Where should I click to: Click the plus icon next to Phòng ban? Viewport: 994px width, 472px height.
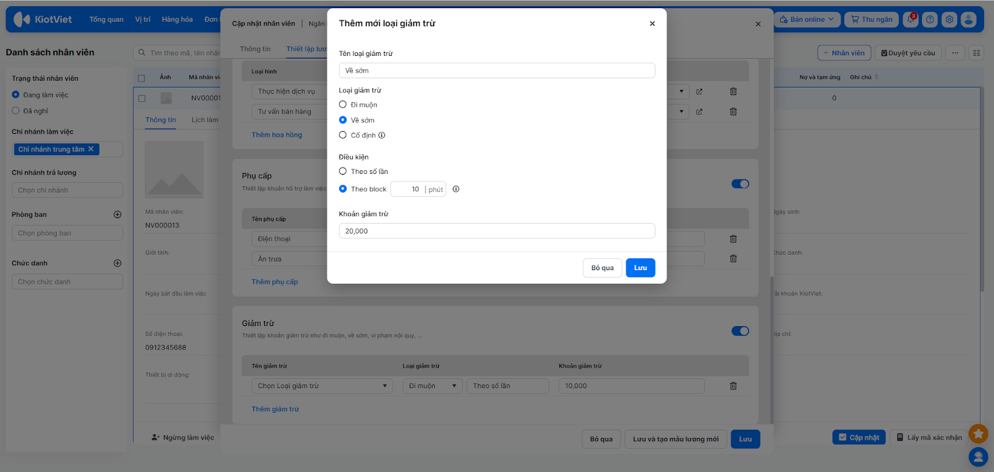pyautogui.click(x=117, y=214)
